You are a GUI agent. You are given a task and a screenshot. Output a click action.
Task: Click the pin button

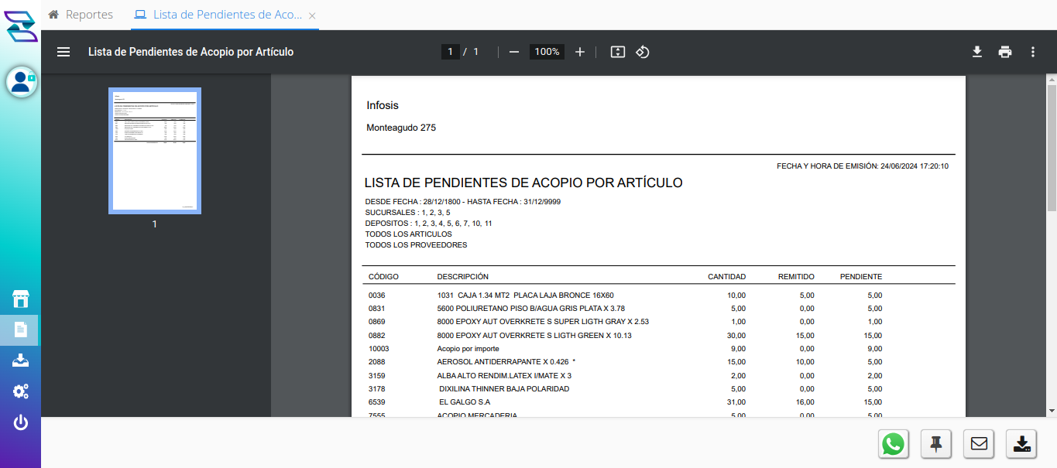coord(936,444)
